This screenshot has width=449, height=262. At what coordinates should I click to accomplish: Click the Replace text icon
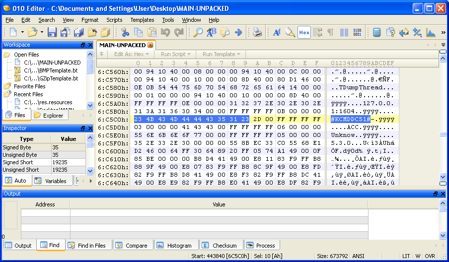pyautogui.click(x=211, y=33)
